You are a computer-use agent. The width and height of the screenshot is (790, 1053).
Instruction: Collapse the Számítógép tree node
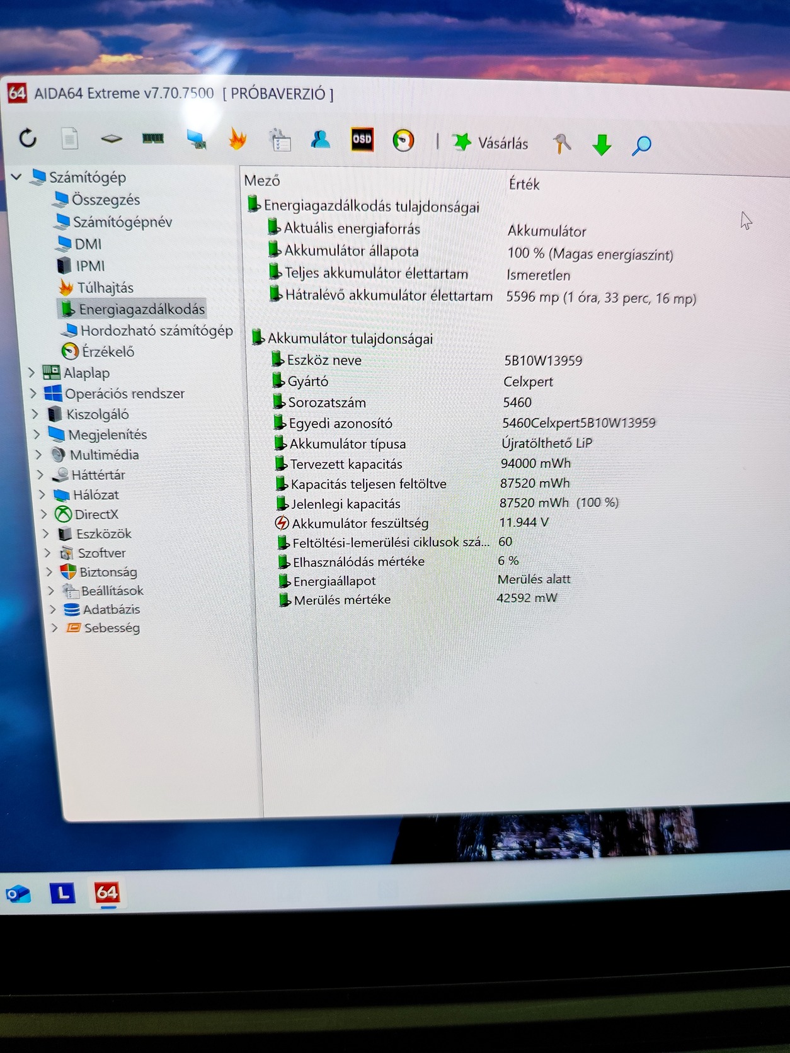pyautogui.click(x=16, y=177)
